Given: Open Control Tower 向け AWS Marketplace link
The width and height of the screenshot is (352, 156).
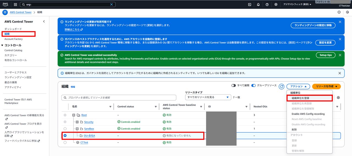Looking at the screenshot, I should pyautogui.click(x=18, y=101).
